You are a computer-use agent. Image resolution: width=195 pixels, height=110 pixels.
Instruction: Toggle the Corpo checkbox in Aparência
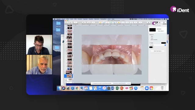[150, 38]
